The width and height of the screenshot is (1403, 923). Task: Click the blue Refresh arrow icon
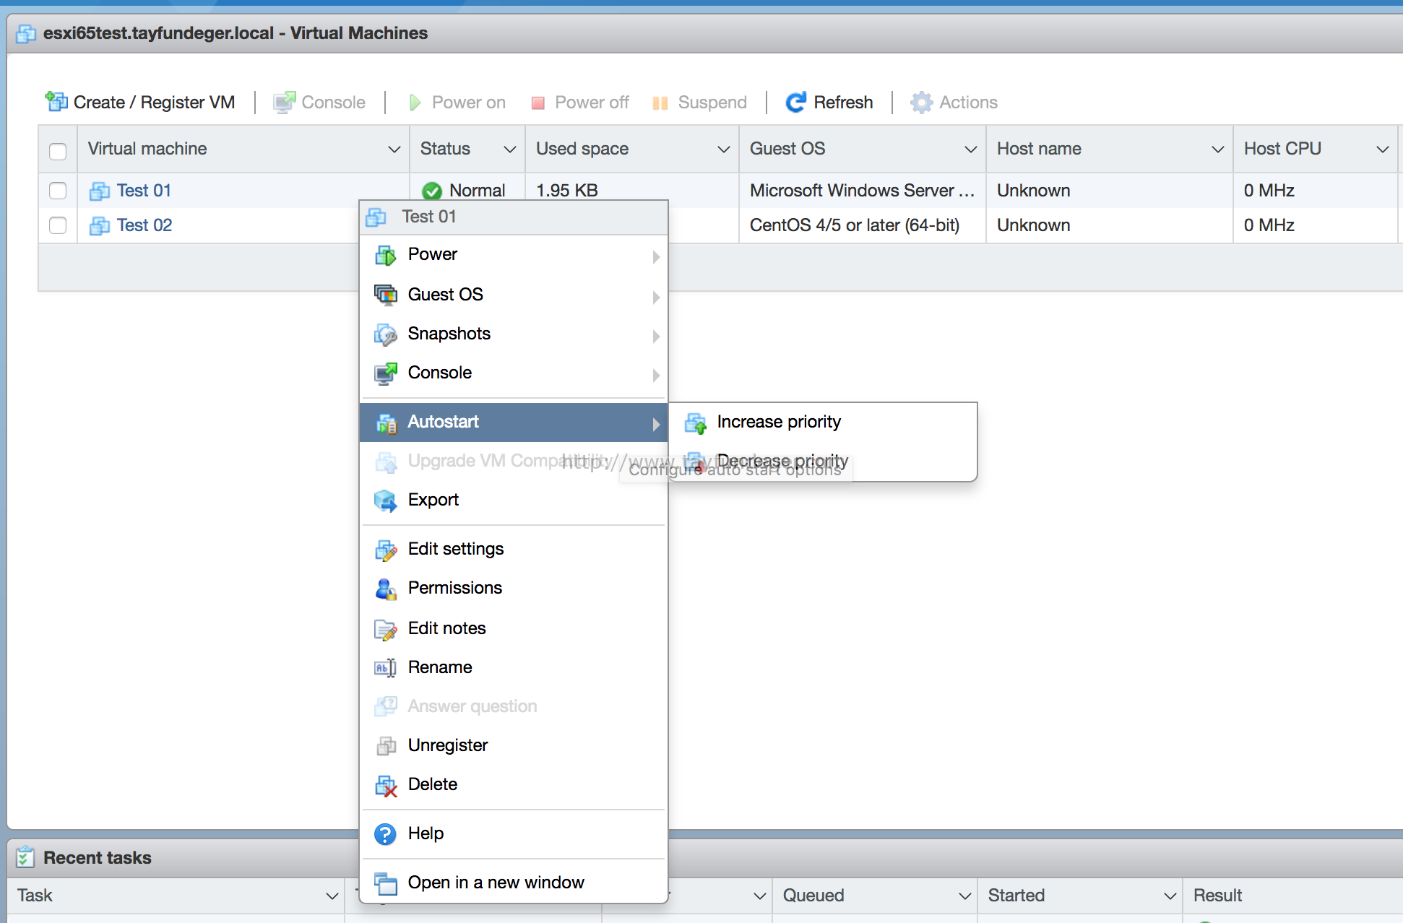click(795, 103)
